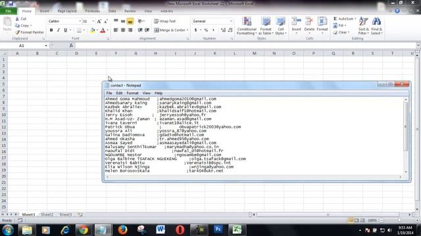Screen dimensions: 421x236
Task: Open Notepad Format menu
Action: point(132,93)
